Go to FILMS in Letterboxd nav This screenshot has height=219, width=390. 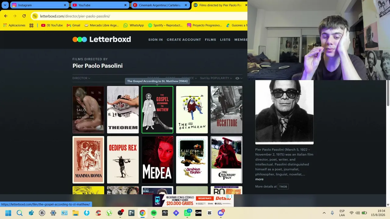(x=211, y=40)
